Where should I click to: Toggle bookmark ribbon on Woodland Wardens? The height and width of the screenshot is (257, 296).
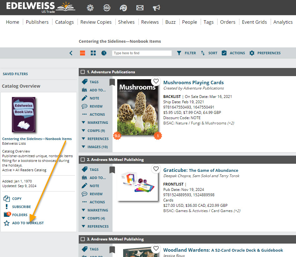tap(112, 250)
